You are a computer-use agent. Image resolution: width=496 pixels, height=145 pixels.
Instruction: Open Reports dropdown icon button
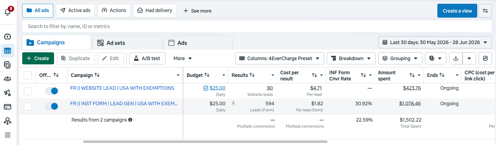435,58
